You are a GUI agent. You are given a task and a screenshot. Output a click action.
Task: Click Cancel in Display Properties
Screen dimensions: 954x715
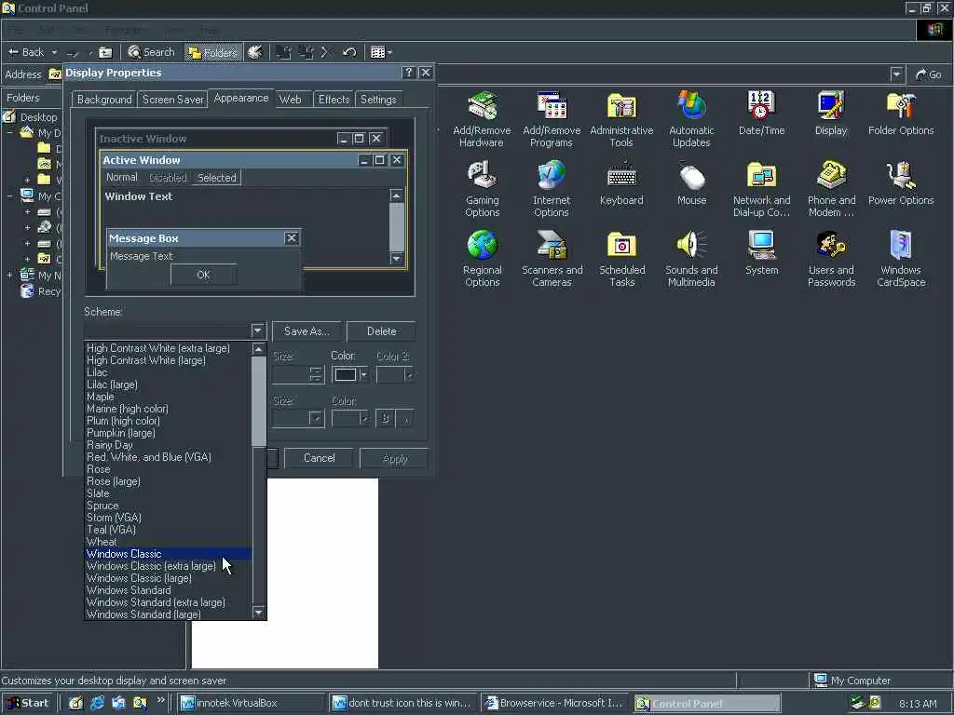click(x=319, y=458)
